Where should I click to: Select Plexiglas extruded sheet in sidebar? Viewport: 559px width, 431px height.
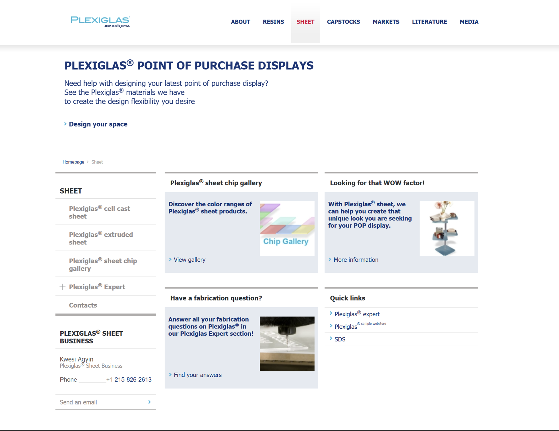(101, 238)
